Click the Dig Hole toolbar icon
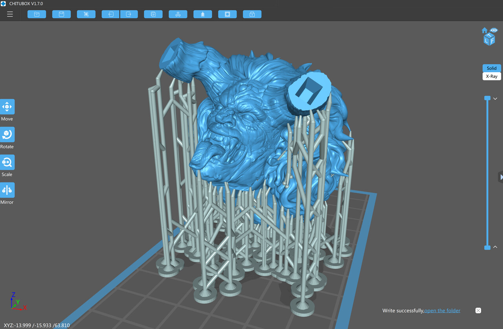Viewport: 503px width, 329px height. 228,14
